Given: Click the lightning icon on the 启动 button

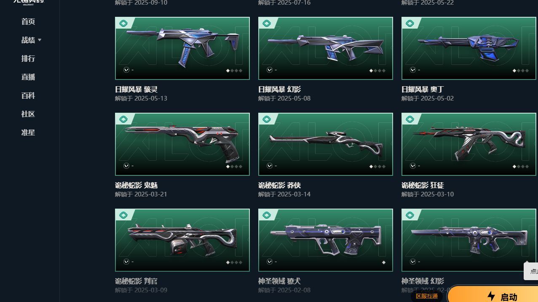Looking at the screenshot, I should (x=491, y=297).
